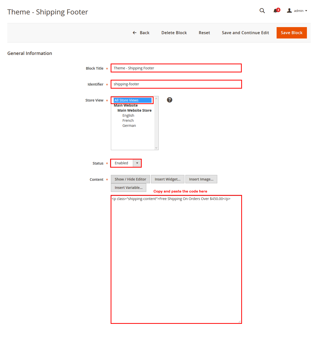This screenshot has height=338, width=315.
Task: Click the orange Save Block button
Action: point(292,33)
